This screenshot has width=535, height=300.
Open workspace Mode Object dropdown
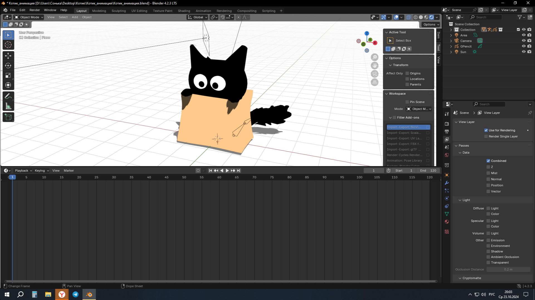(419, 109)
